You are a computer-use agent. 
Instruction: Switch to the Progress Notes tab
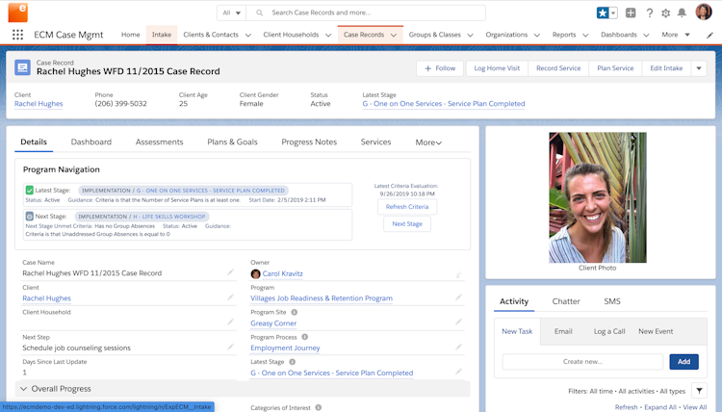(309, 142)
